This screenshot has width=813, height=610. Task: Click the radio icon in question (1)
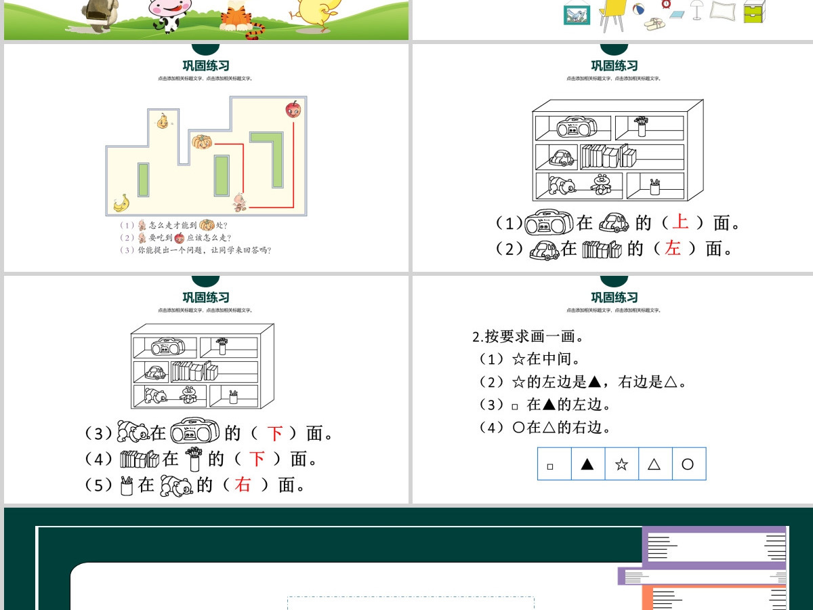tap(549, 223)
